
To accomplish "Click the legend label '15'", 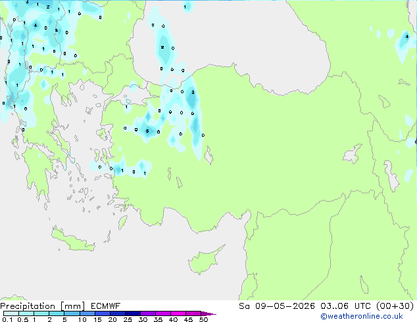I will pos(97,319).
